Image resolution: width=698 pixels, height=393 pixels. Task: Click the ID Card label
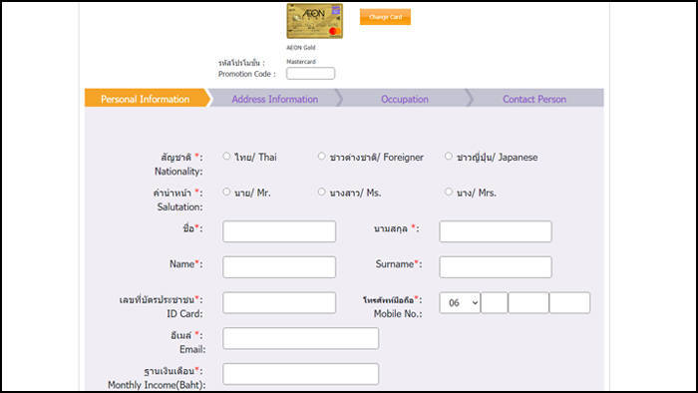[x=184, y=314]
